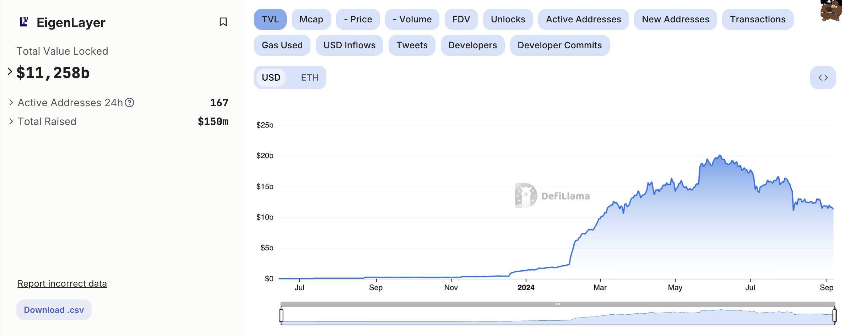This screenshot has width=844, height=336.
Task: Click the $25b axis label
Action: (x=265, y=125)
